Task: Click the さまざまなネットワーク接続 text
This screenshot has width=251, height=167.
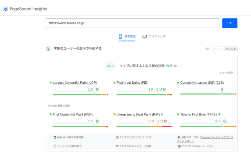Action: pyautogui.click(x=135, y=146)
